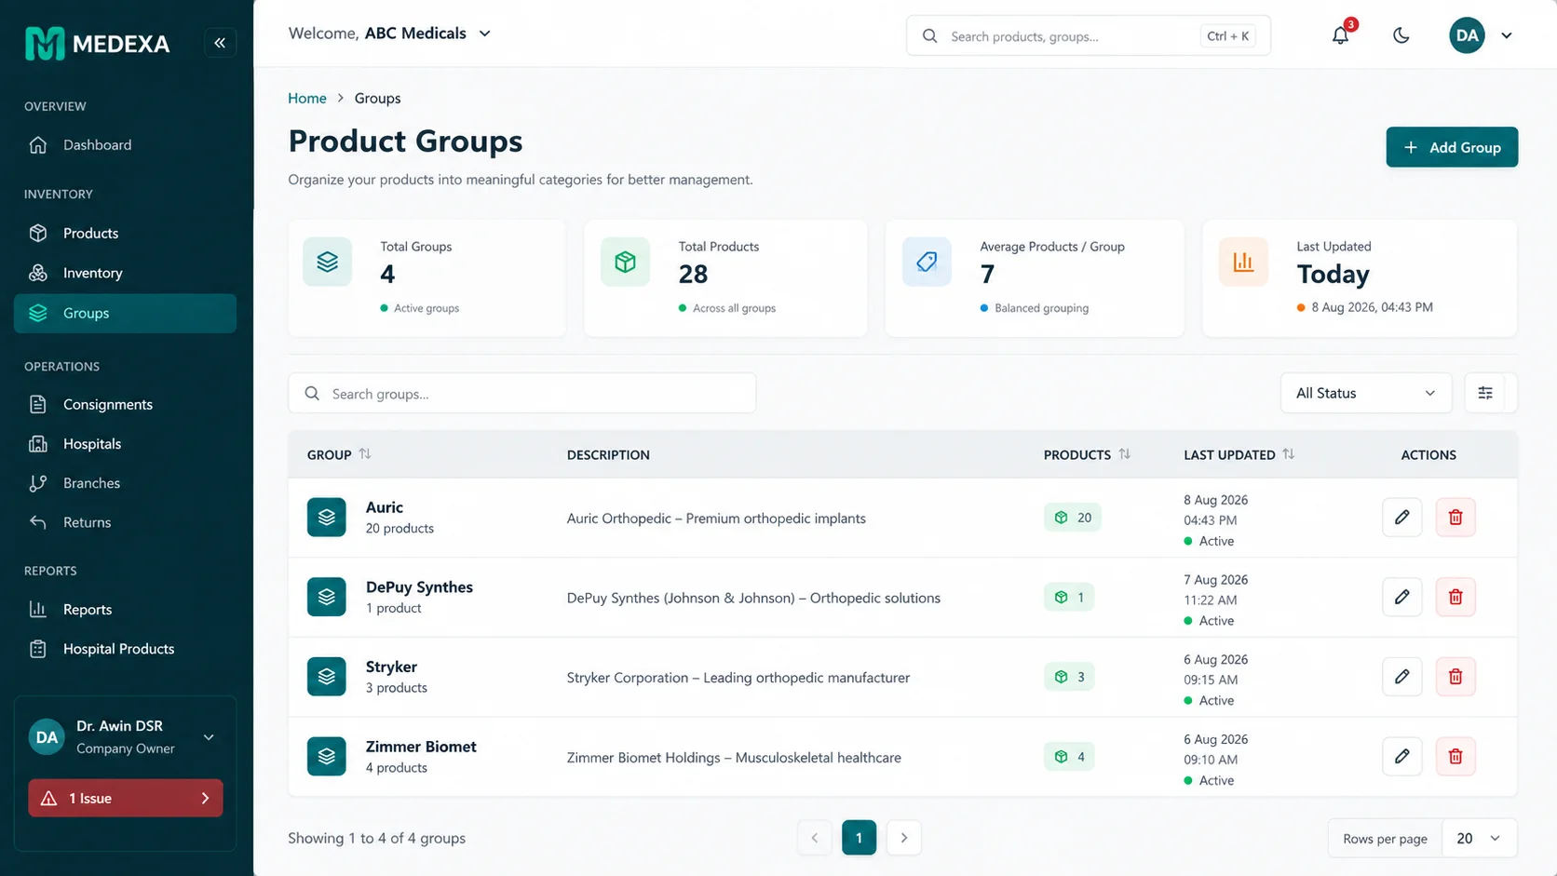Edit the Auric group
Viewport: 1557px width, 876px height.
click(x=1401, y=517)
